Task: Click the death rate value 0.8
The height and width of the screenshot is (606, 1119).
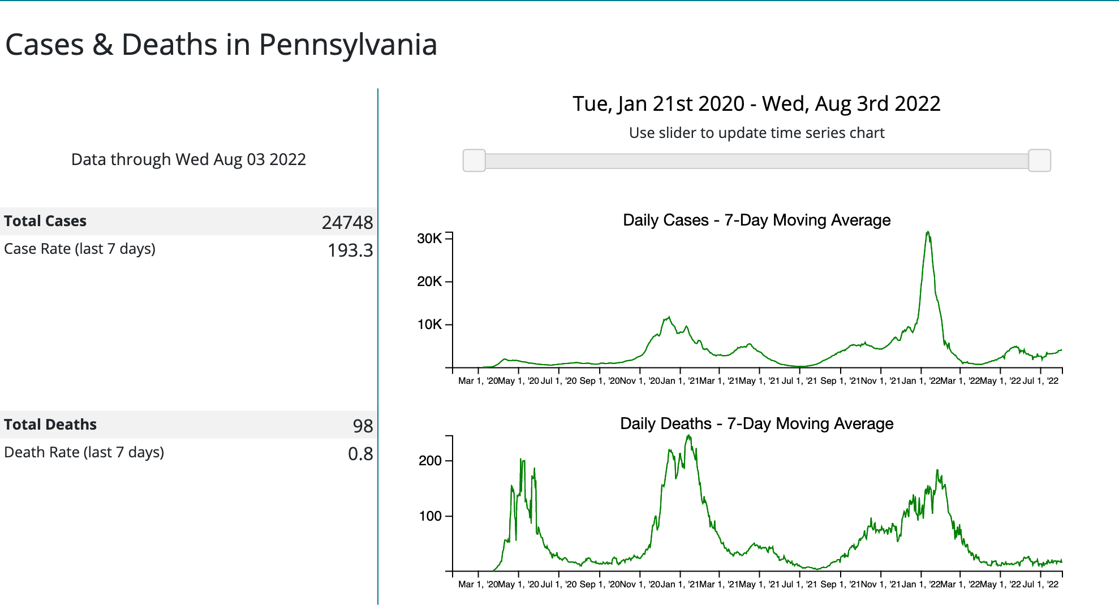Action: click(x=360, y=453)
